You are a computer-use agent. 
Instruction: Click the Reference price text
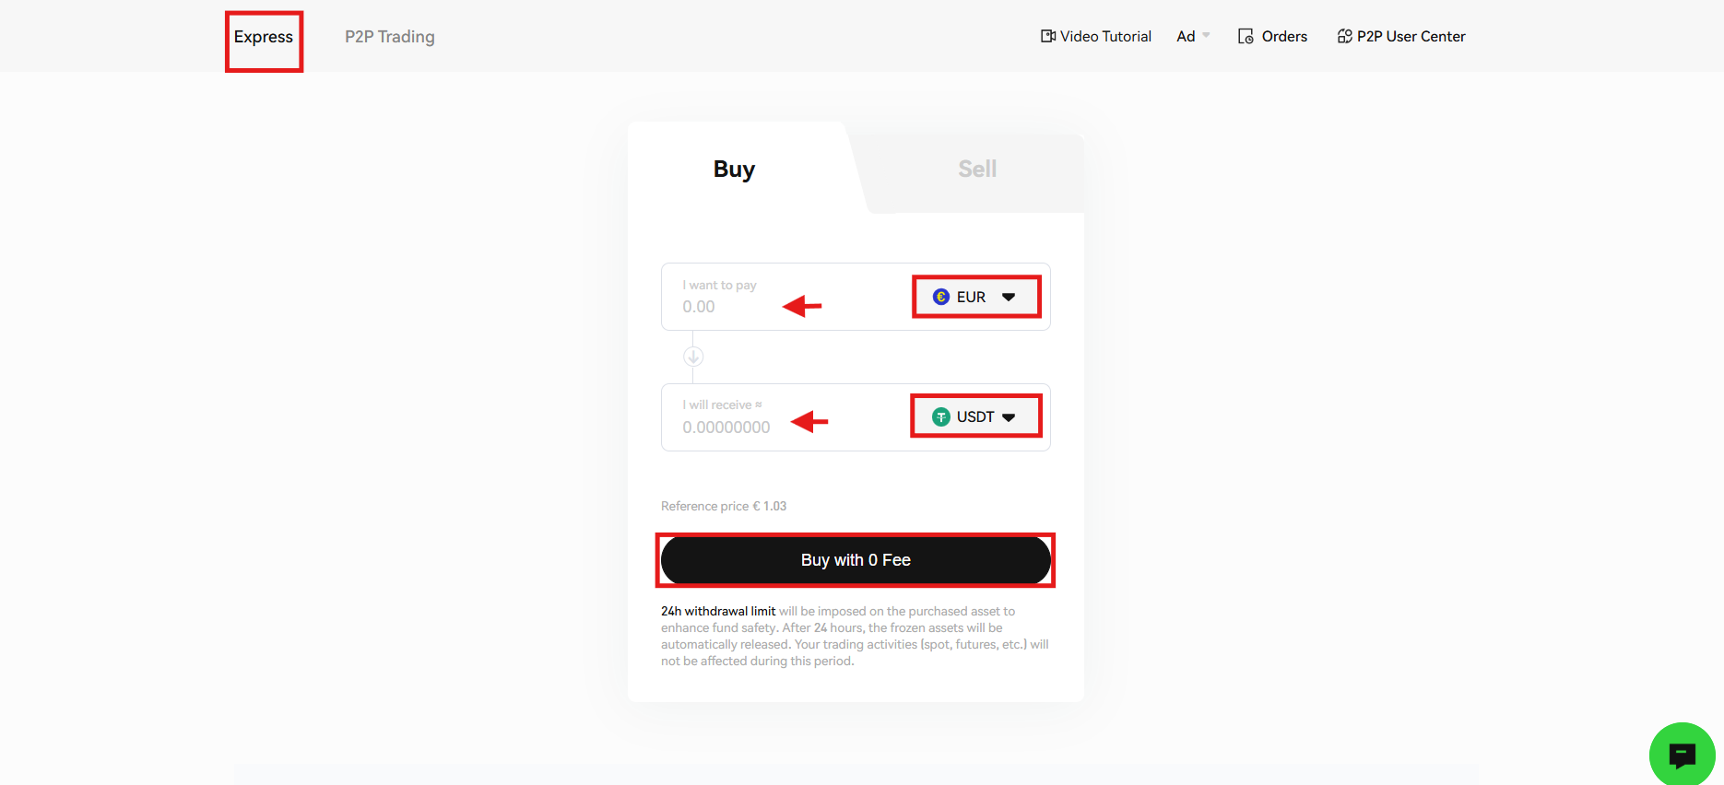coord(724,506)
